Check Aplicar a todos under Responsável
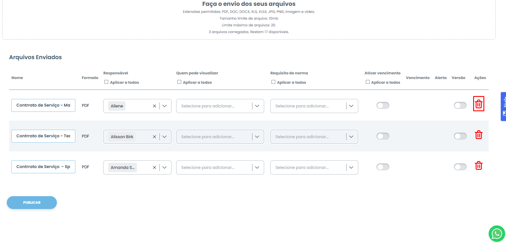Image resolution: width=506 pixels, height=243 pixels. [106, 82]
